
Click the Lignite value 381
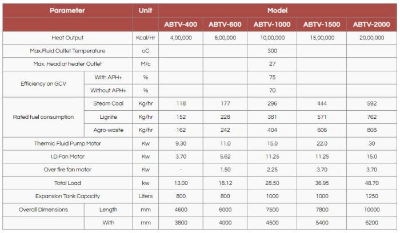(272, 117)
